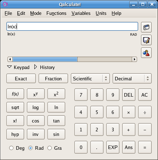This screenshot has width=158, height=160.
Task: Click the number 8 key
Action: pyautogui.click(x=97, y=95)
